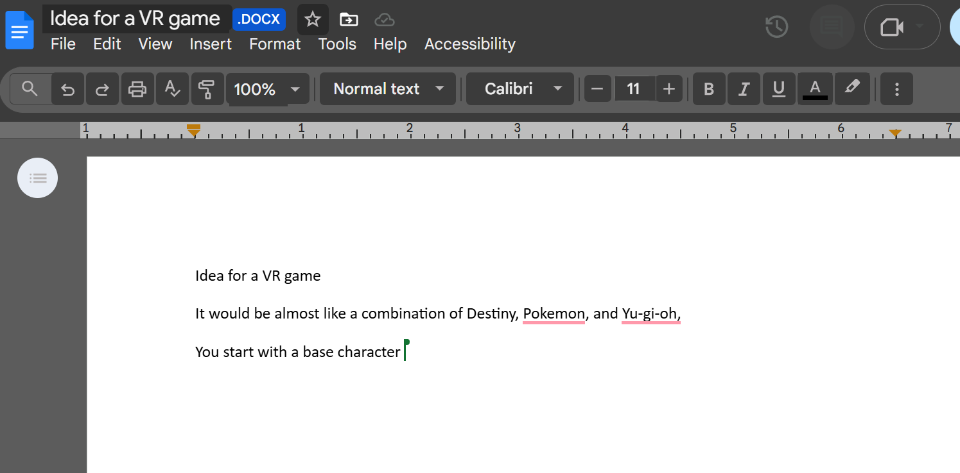Open the View menu
The width and height of the screenshot is (960, 473).
point(155,44)
